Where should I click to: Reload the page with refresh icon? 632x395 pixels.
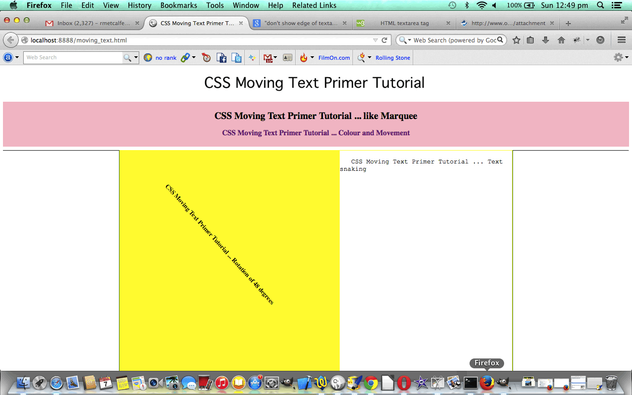[x=384, y=40]
